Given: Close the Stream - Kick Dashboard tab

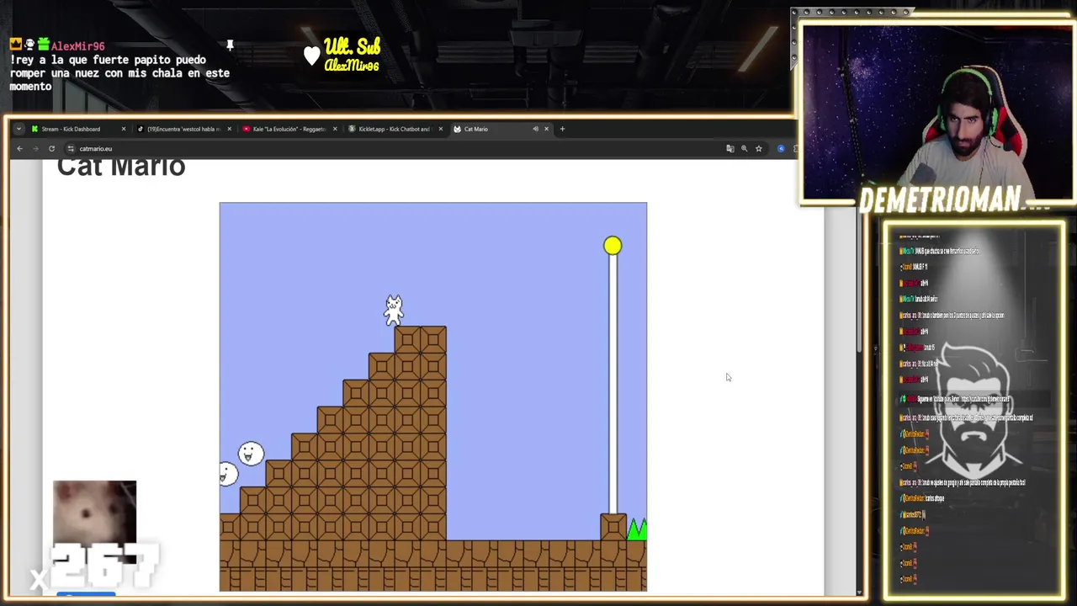Looking at the screenshot, I should pos(123,129).
